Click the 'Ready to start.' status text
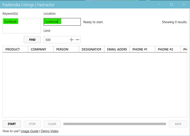 [x=93, y=22]
